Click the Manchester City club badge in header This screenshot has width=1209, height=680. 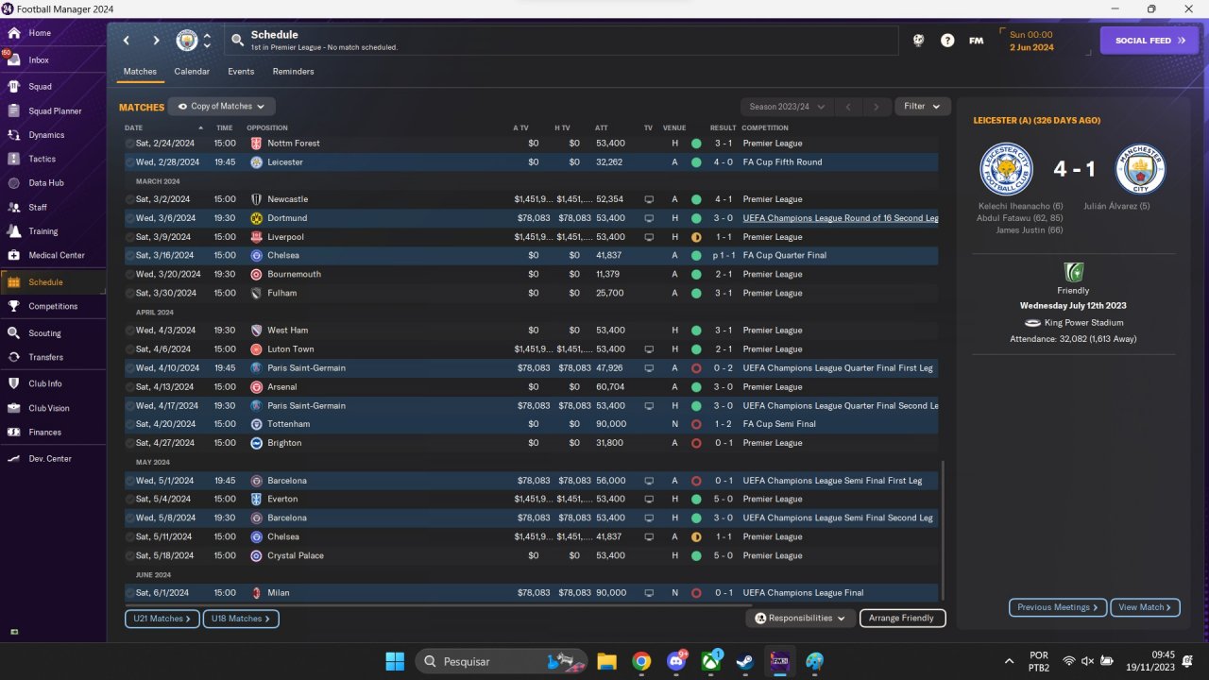point(187,41)
